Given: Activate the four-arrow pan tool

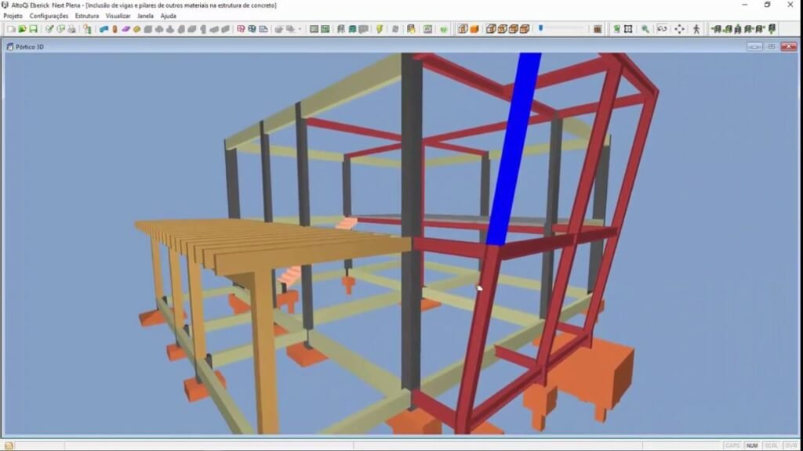Looking at the screenshot, I should [x=679, y=29].
